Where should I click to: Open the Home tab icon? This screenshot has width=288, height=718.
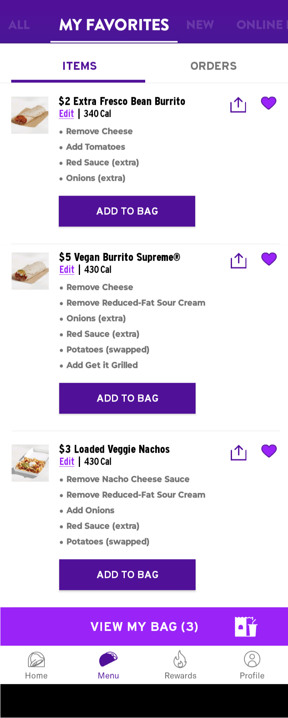click(36, 660)
